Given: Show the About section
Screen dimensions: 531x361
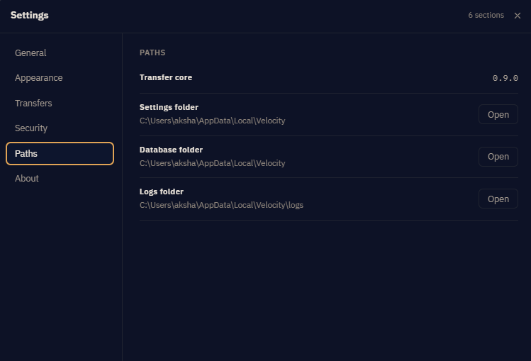Looking at the screenshot, I should [x=60, y=179].
